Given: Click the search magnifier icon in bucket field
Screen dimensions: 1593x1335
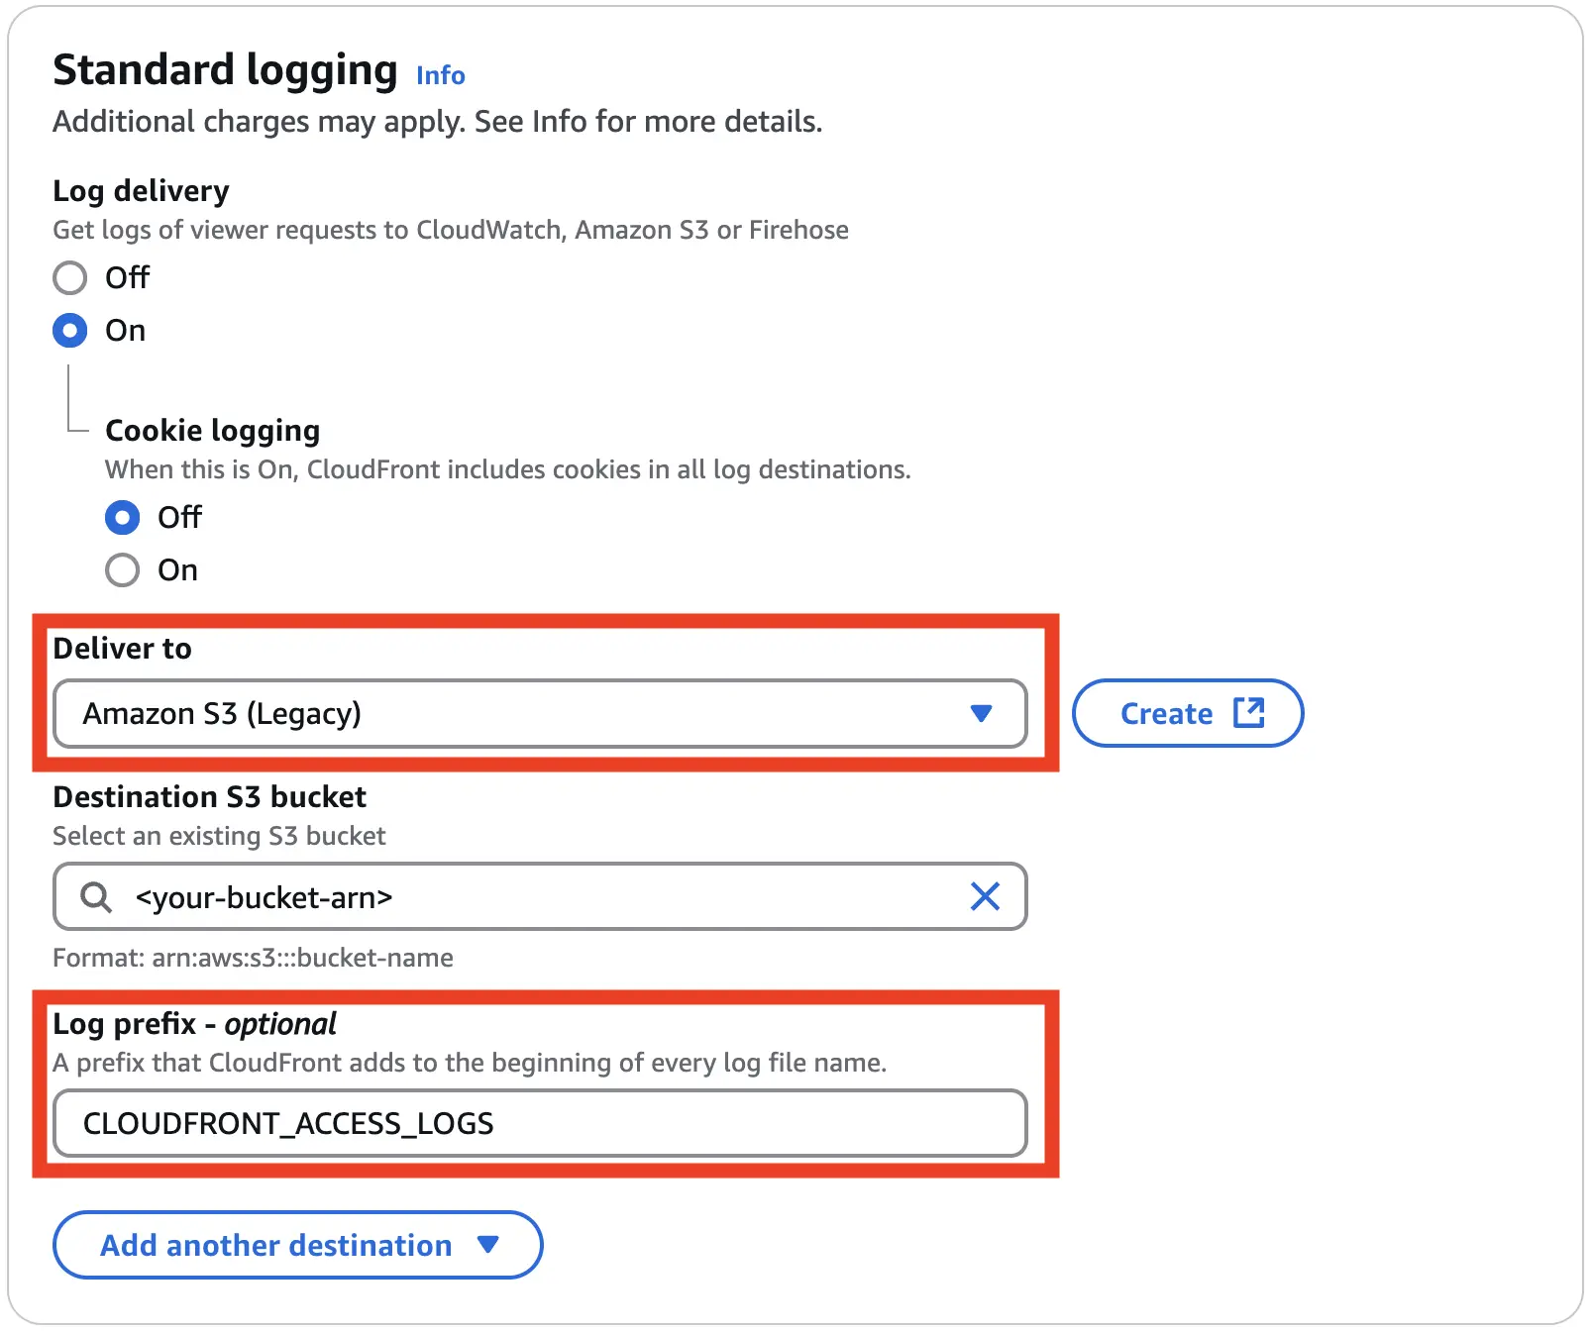Looking at the screenshot, I should point(96,897).
